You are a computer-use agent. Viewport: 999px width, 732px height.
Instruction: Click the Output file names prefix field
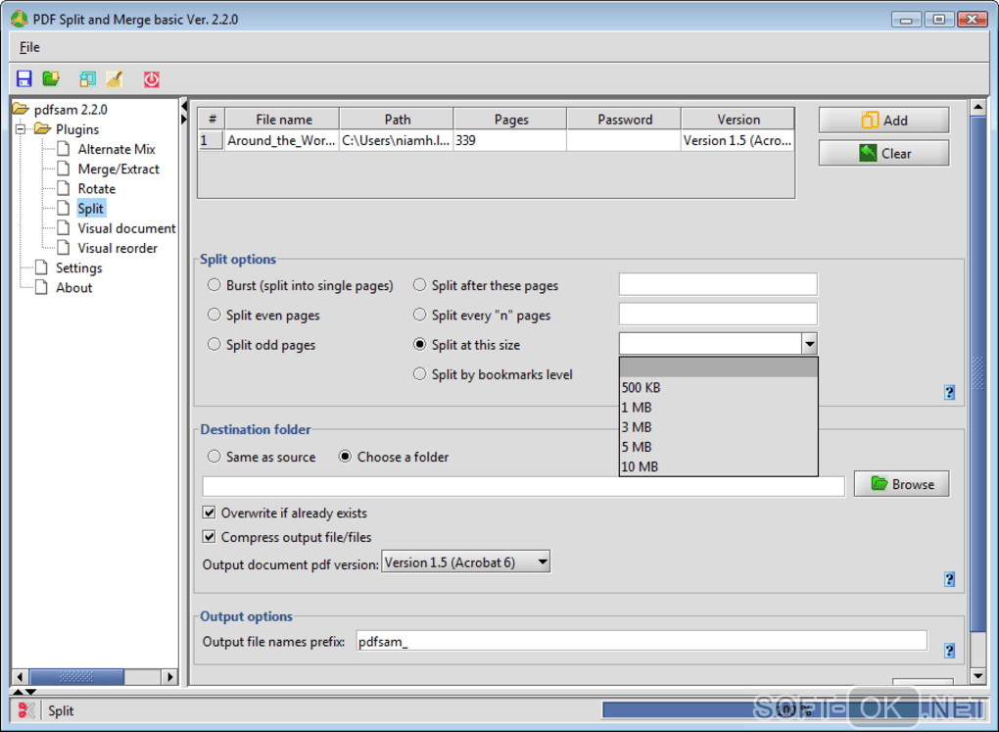point(642,641)
